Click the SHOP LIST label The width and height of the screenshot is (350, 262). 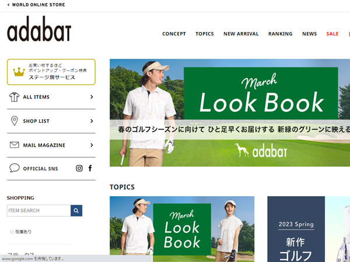pyautogui.click(x=36, y=121)
